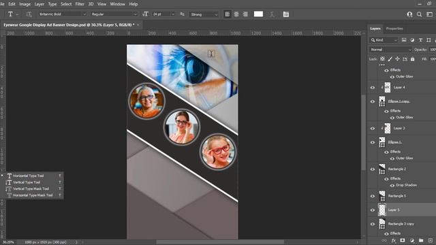The width and height of the screenshot is (436, 245).
Task: Open the warped text dialog
Action: click(x=272, y=14)
